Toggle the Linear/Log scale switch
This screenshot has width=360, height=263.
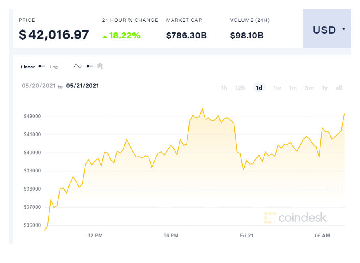42,66
